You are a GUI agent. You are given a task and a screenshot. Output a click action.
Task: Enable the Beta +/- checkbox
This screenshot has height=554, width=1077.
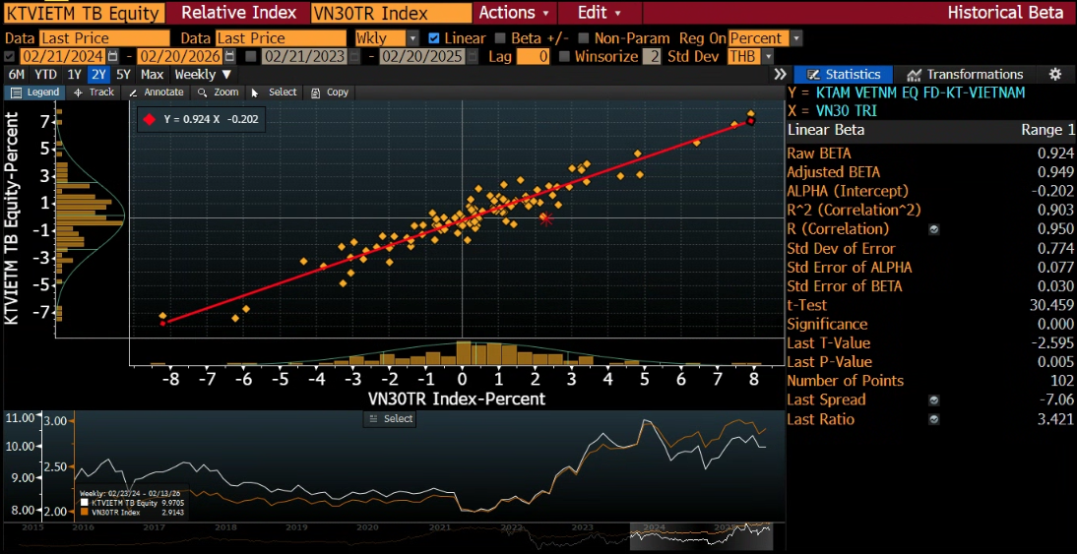pos(500,38)
